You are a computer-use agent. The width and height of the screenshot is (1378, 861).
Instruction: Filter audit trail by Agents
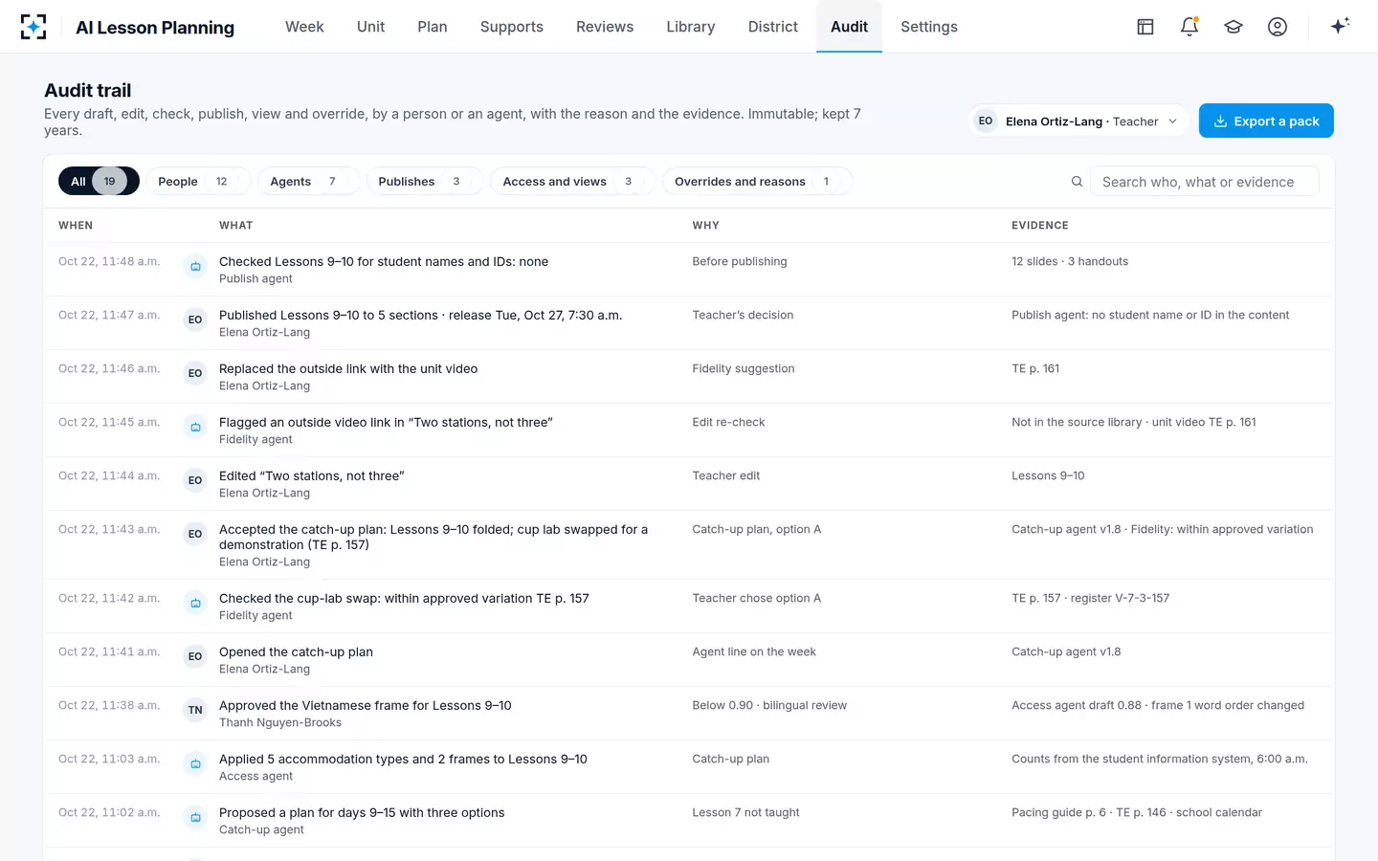click(308, 182)
